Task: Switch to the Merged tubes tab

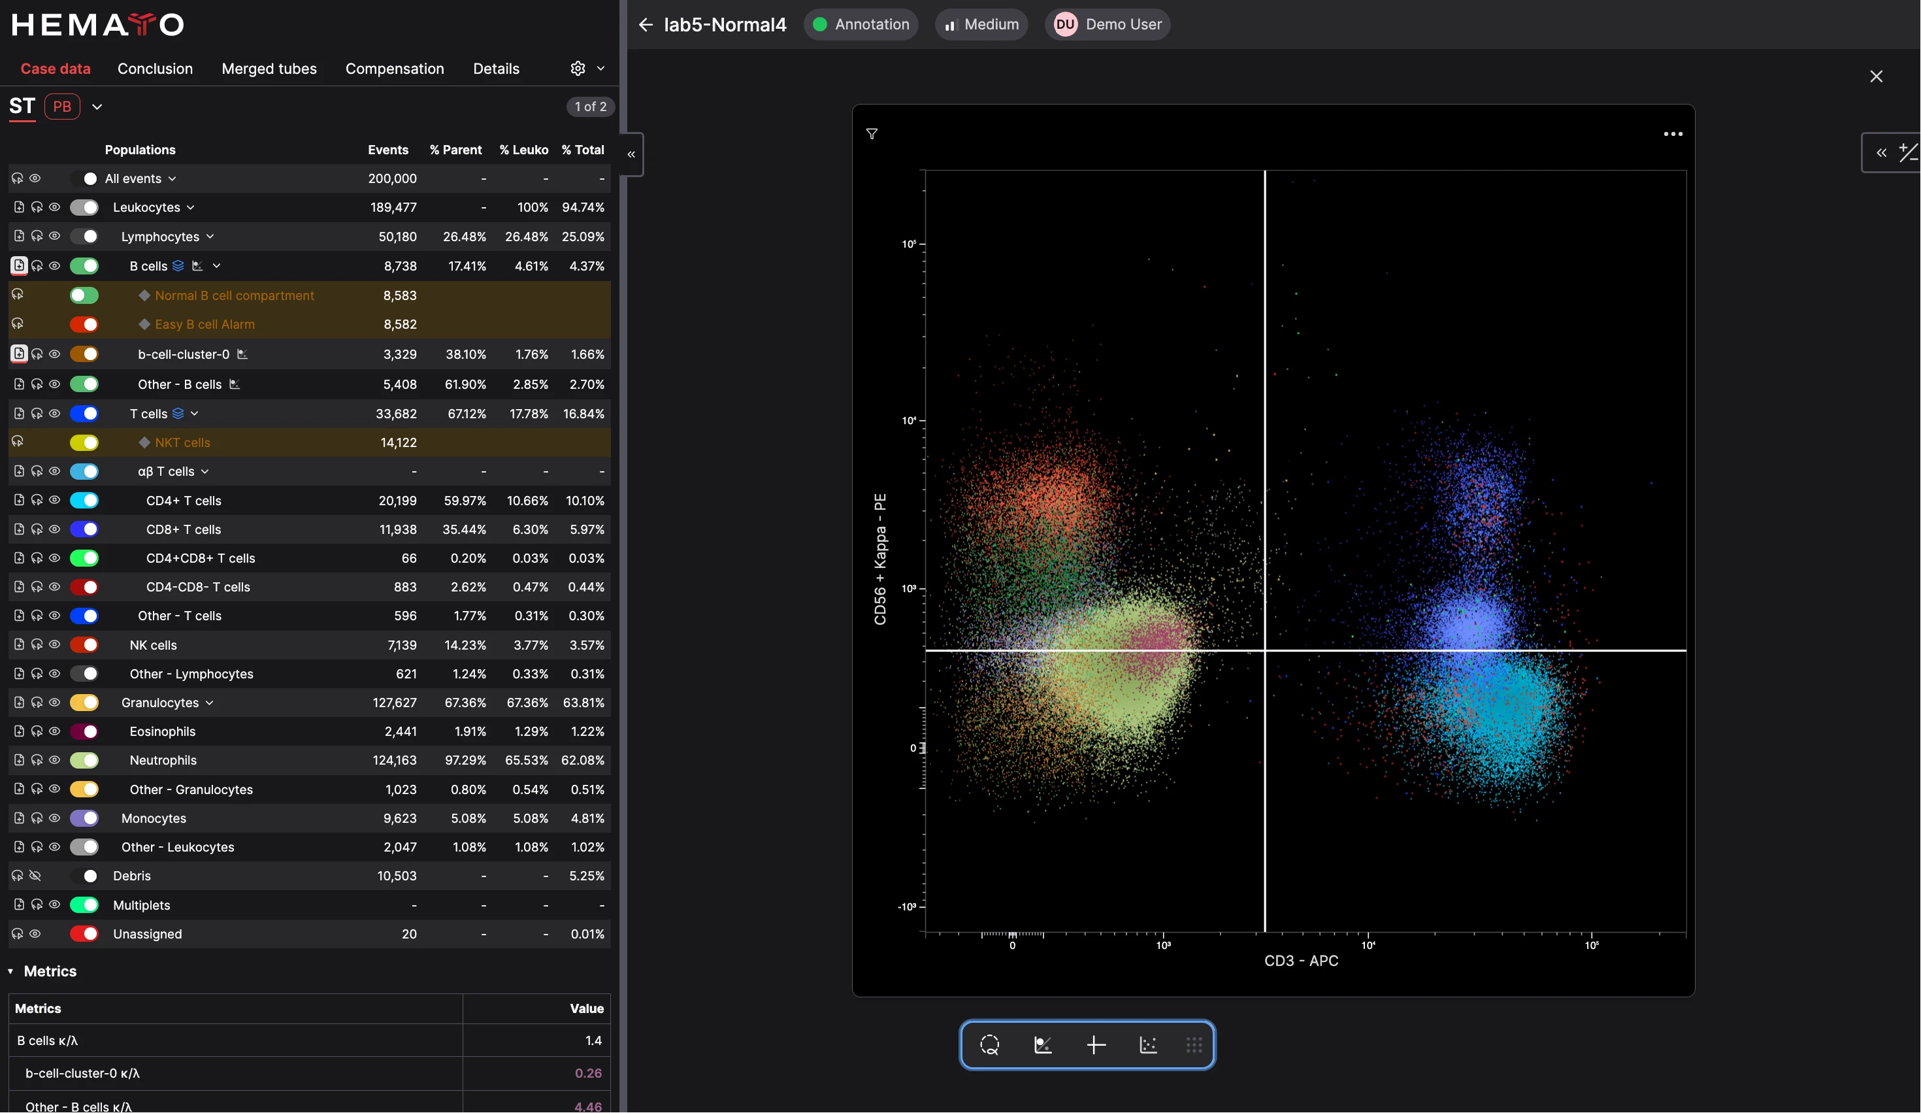Action: pyautogui.click(x=269, y=69)
